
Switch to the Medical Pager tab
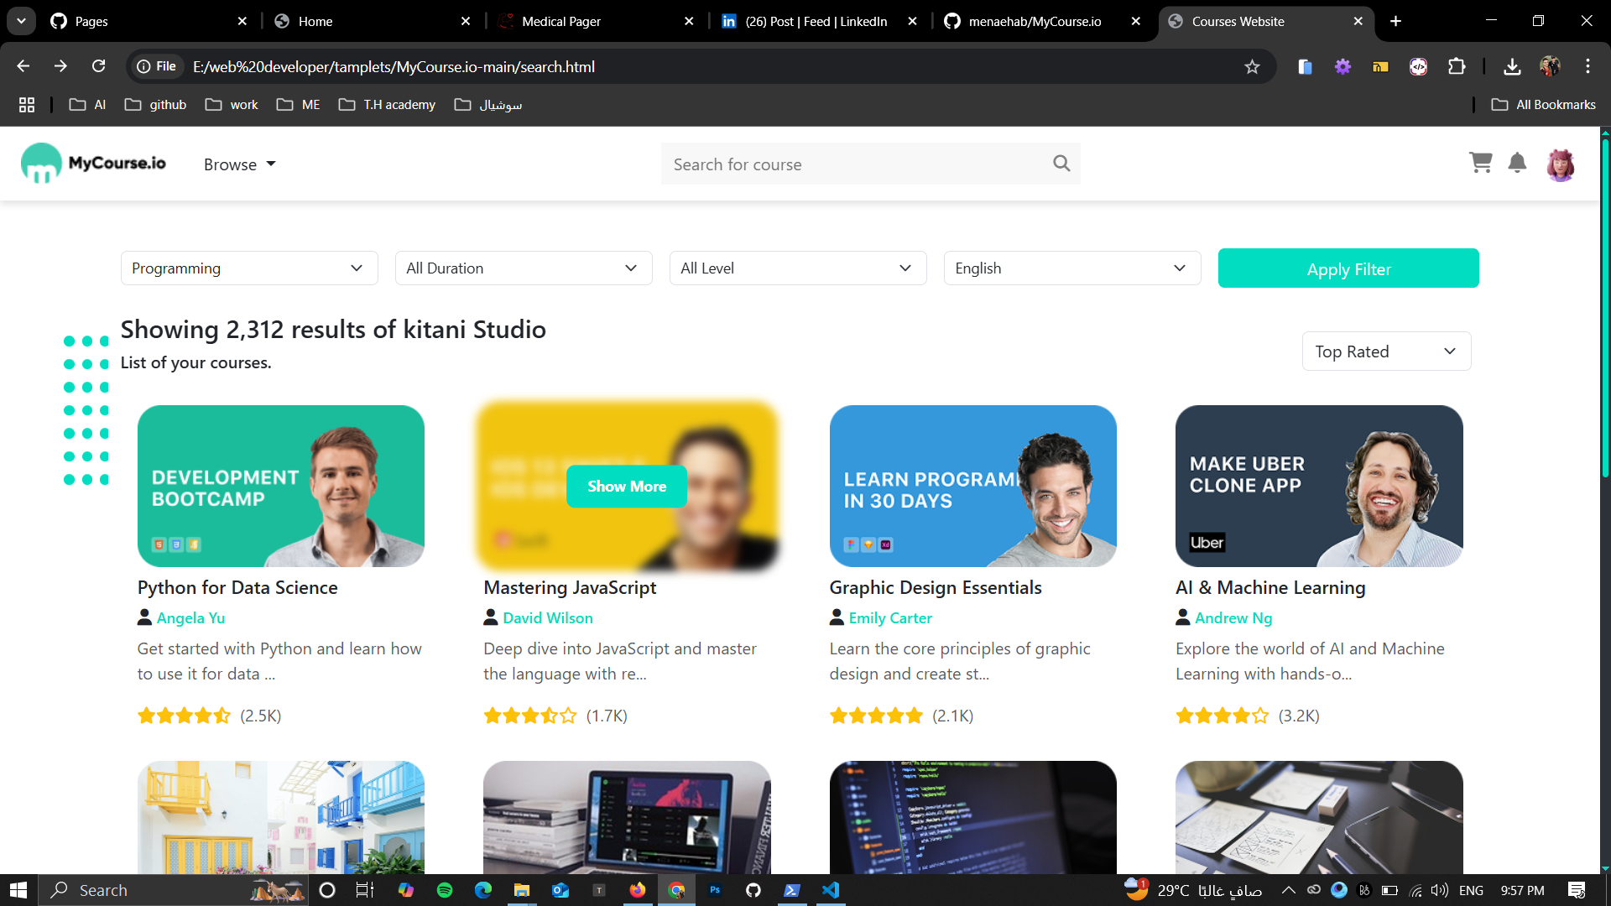[561, 21]
